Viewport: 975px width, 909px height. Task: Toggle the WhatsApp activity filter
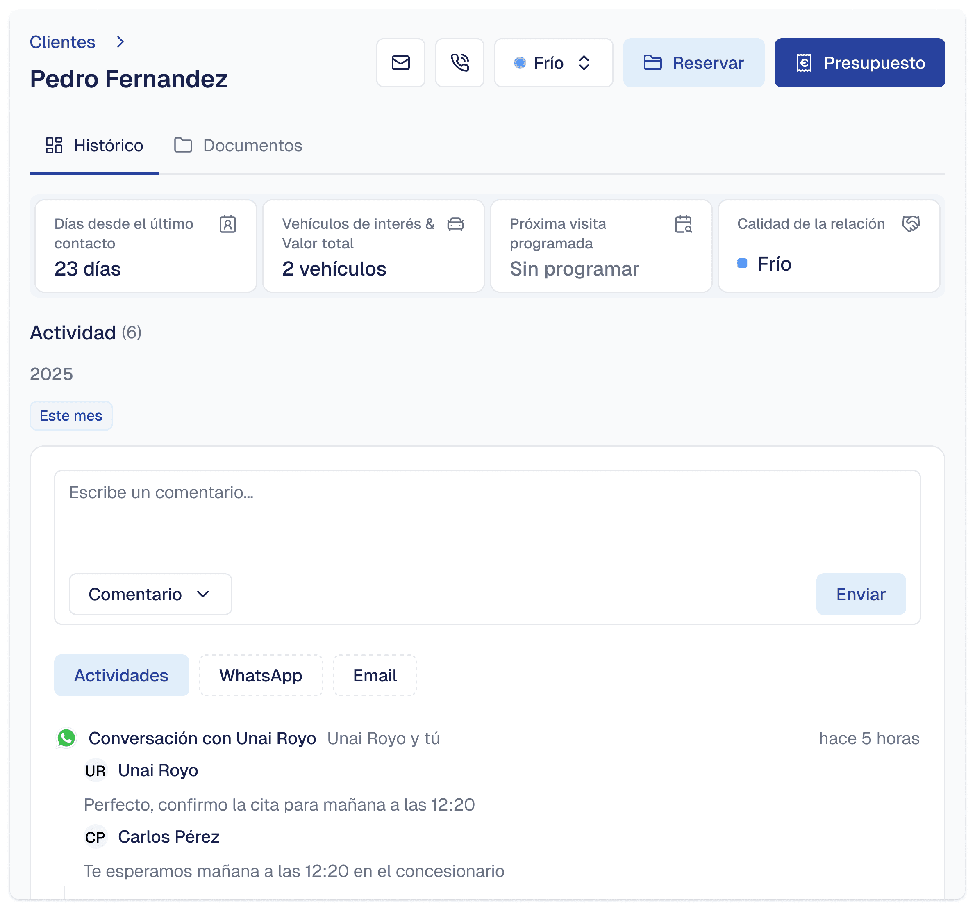(x=260, y=675)
